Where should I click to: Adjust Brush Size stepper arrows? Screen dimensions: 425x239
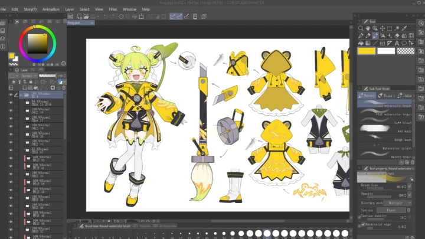coord(405,186)
